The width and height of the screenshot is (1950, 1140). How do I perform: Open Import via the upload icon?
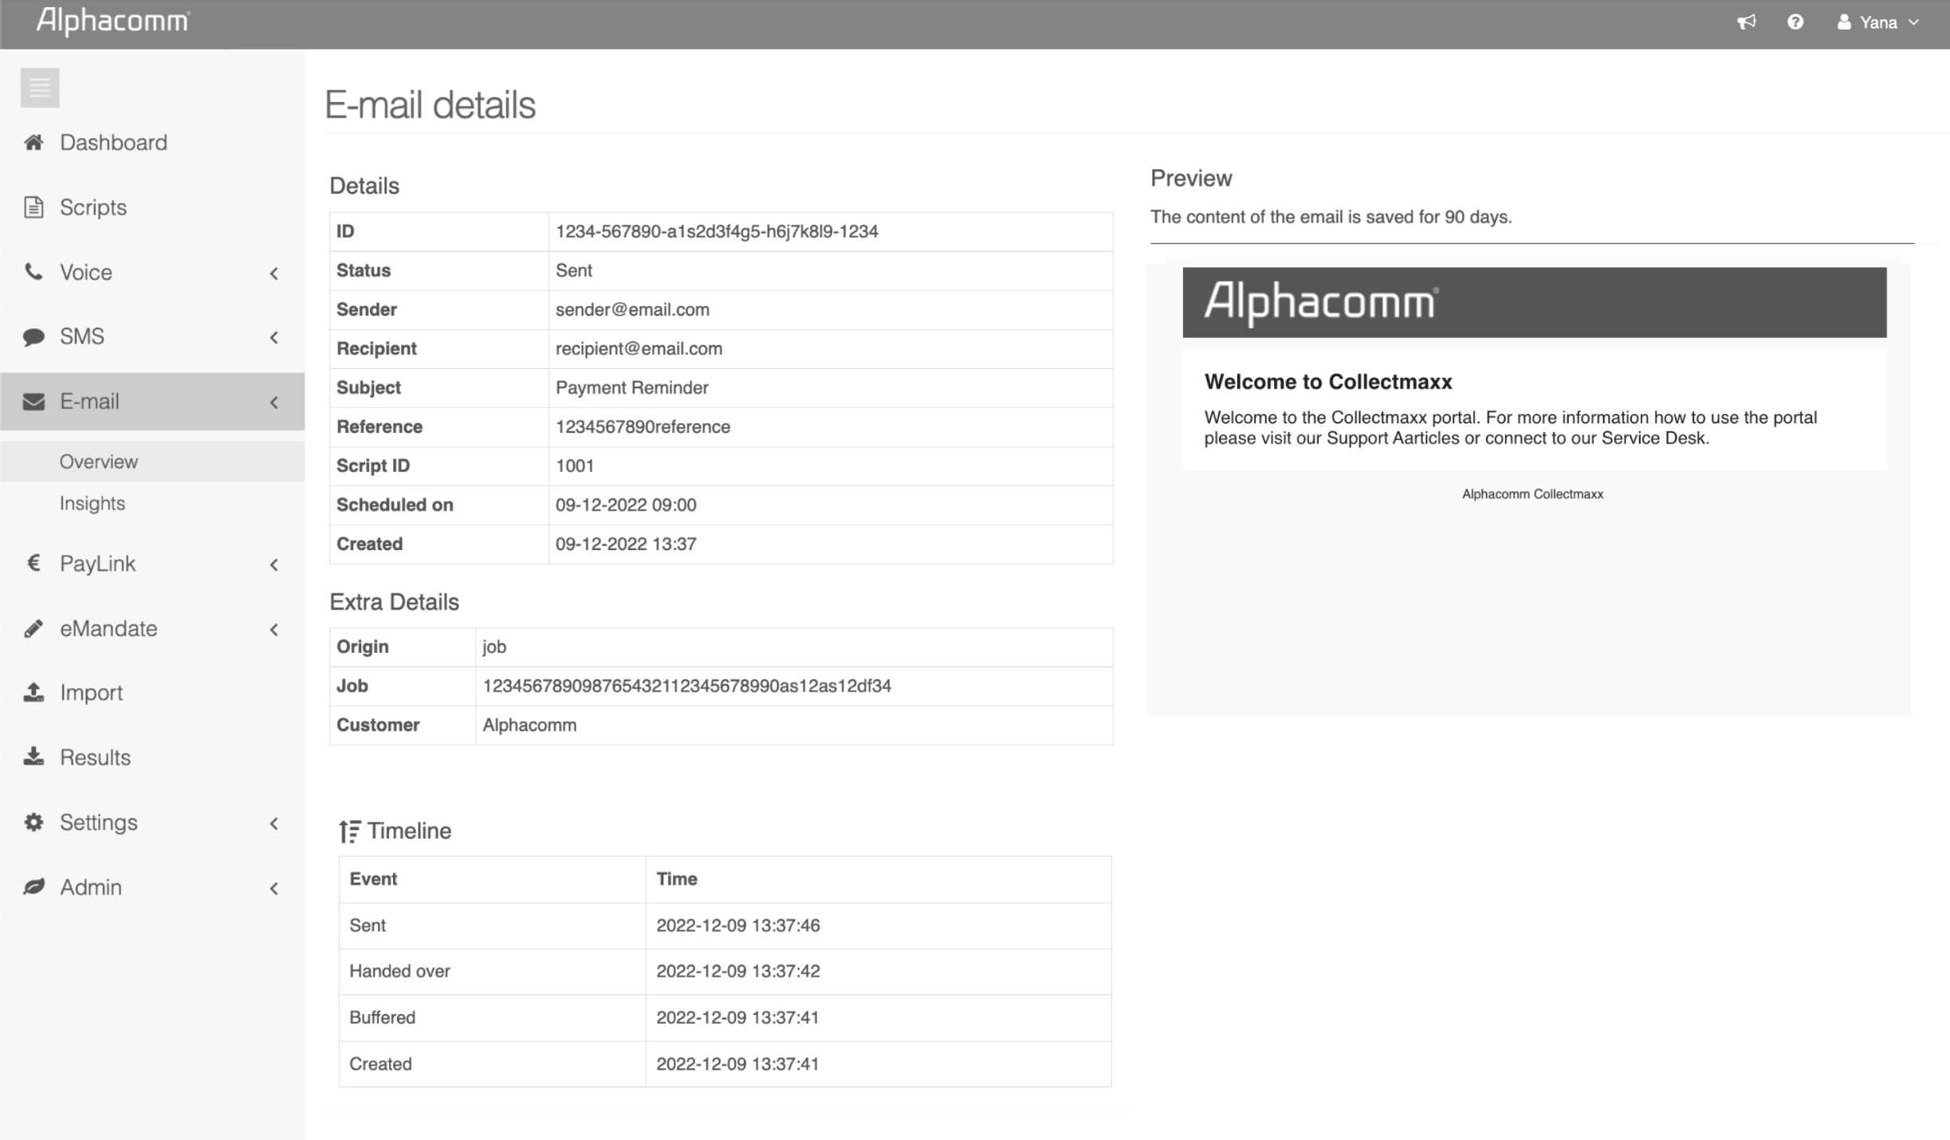tap(33, 692)
